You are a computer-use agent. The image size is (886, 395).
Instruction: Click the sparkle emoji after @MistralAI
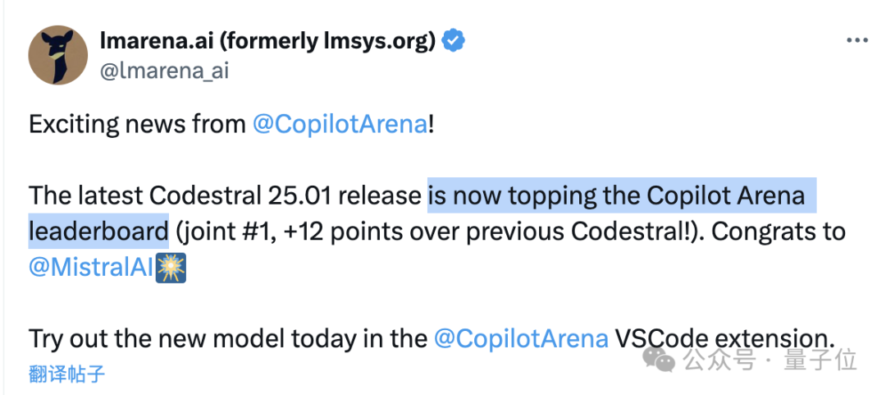coord(171,269)
